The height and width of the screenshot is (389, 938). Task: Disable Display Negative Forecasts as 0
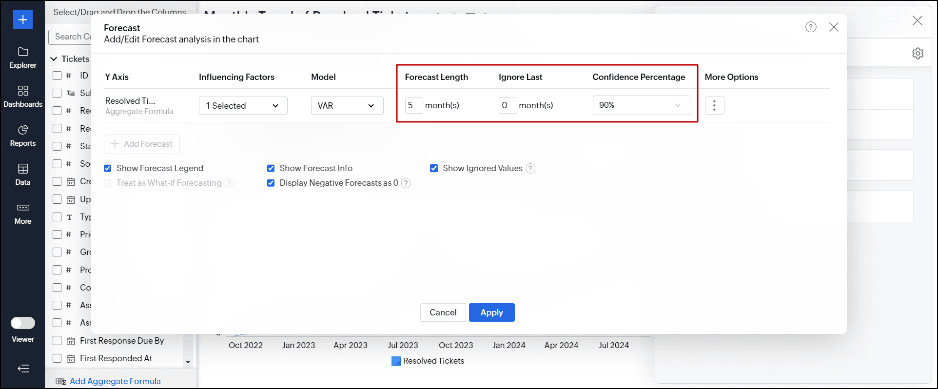click(271, 183)
